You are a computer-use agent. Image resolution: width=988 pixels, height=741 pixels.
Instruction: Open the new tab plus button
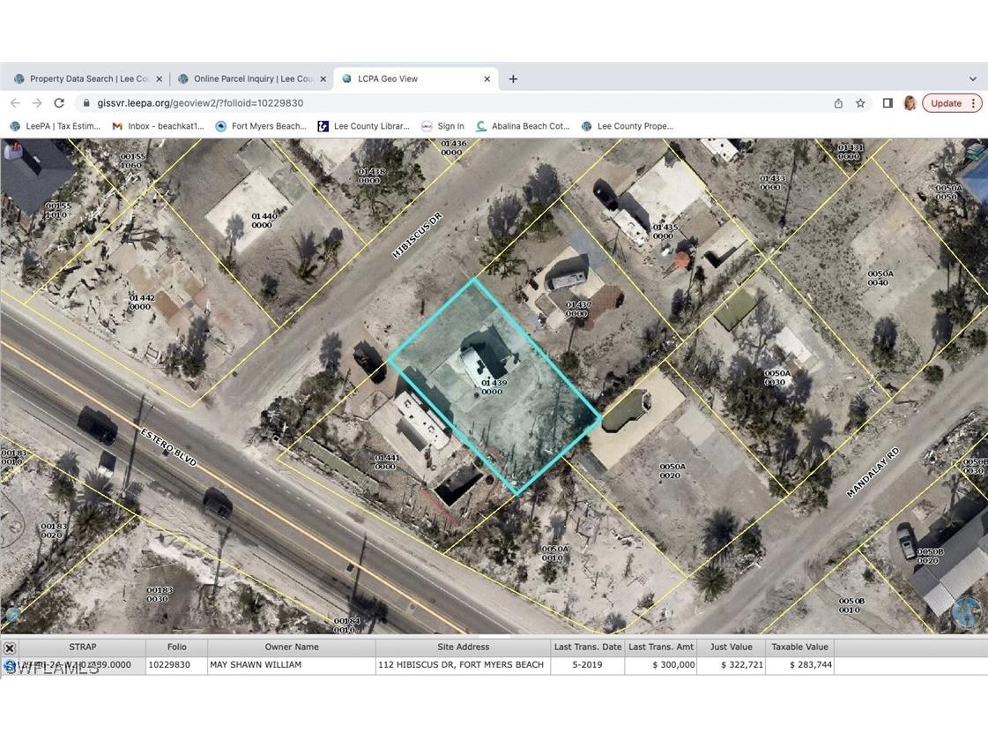tap(513, 79)
